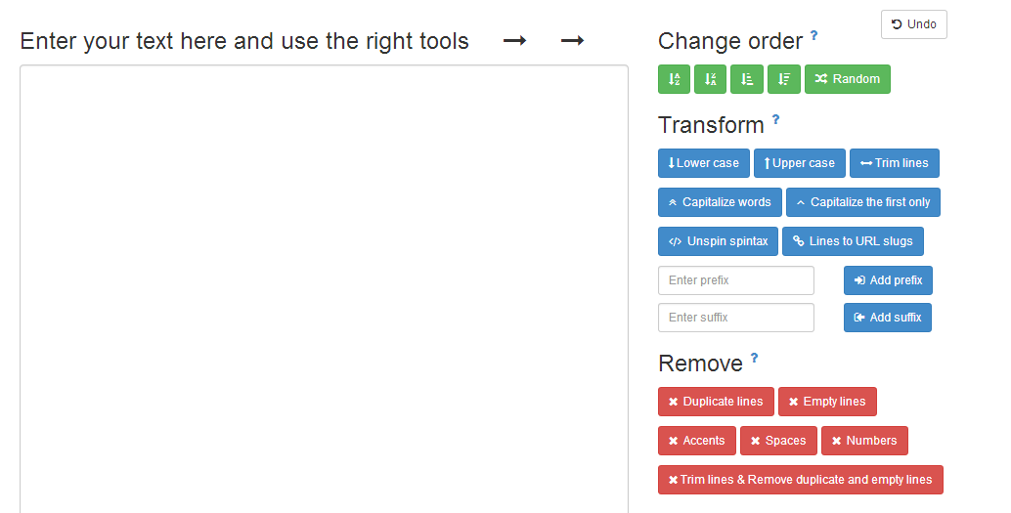Sort lines by length descending

click(x=784, y=79)
